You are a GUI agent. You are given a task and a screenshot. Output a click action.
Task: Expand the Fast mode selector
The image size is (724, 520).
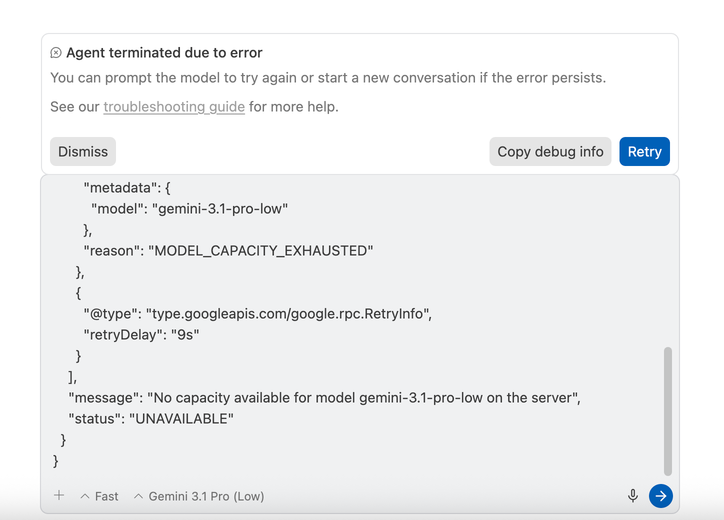point(99,496)
